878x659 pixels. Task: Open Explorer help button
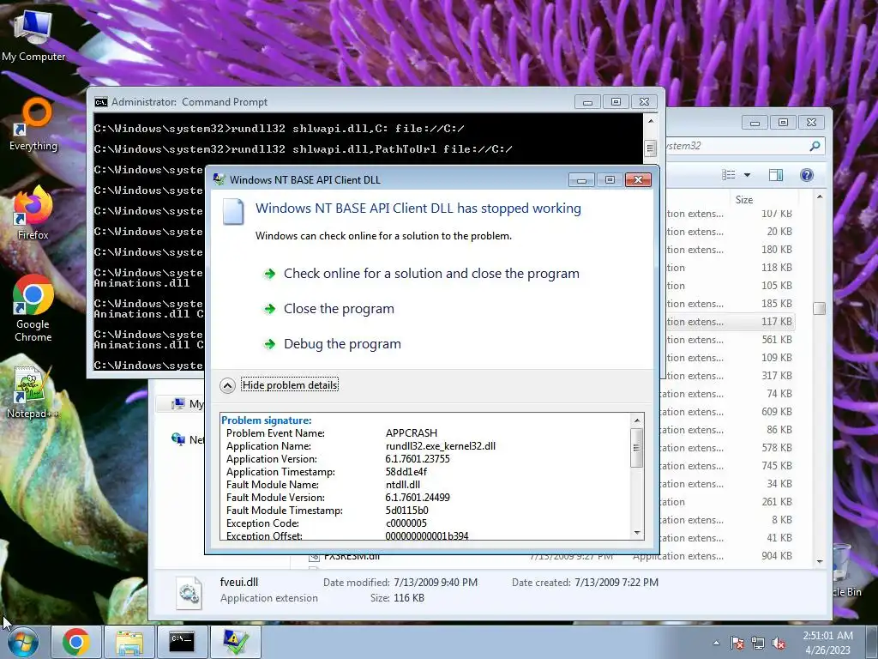pyautogui.click(x=806, y=175)
